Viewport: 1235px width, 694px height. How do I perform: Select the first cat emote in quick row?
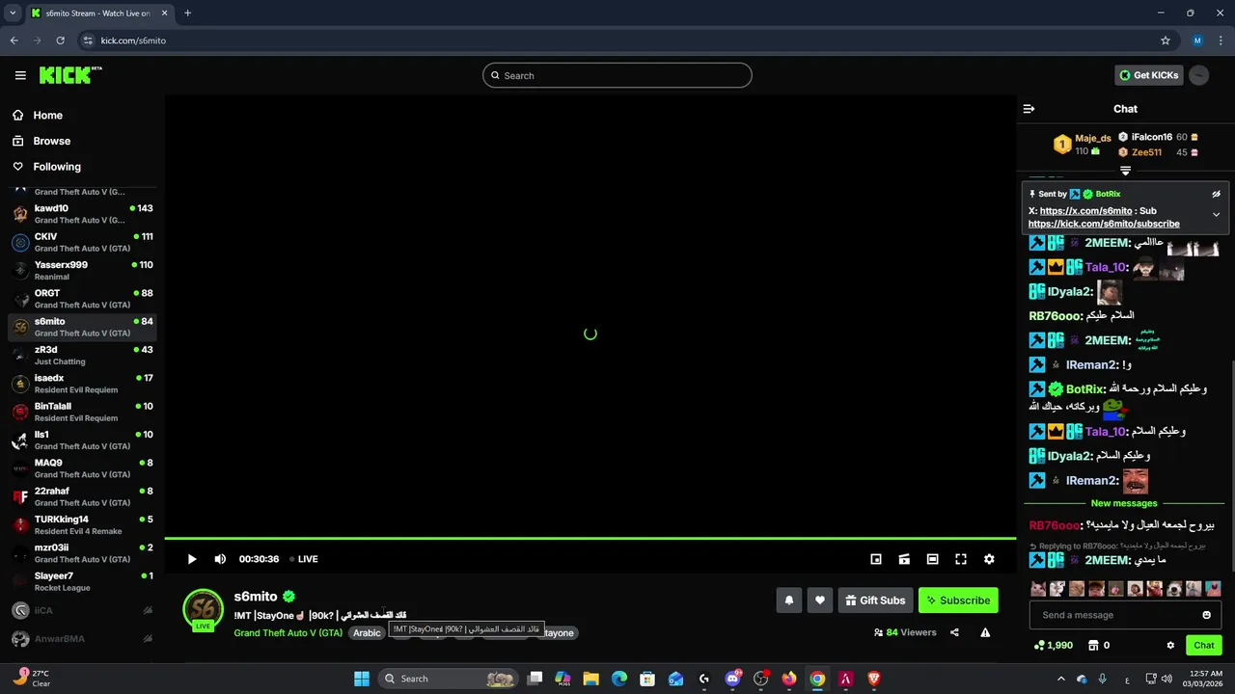coord(1038,588)
